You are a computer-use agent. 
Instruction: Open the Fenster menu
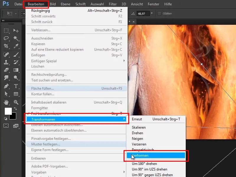(153, 4)
